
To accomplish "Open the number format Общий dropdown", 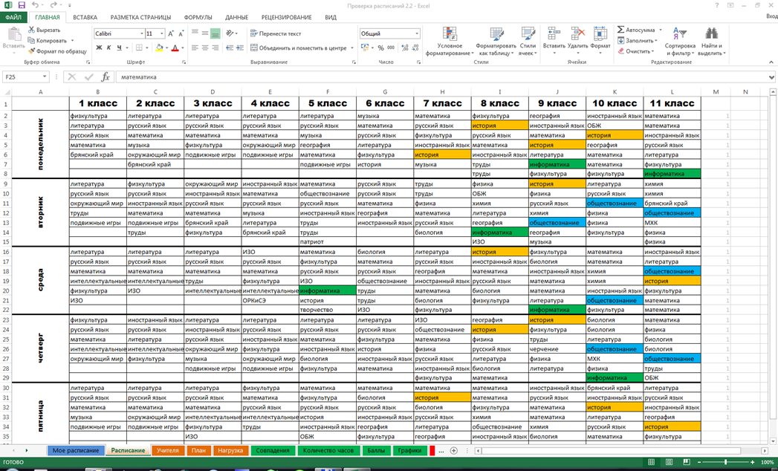I will point(417,34).
